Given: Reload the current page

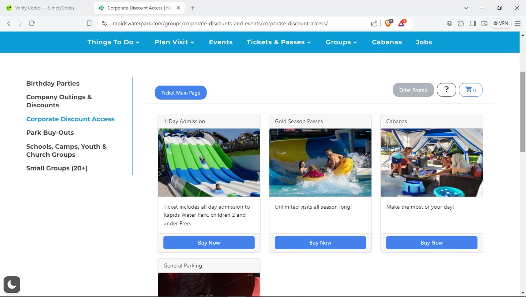Looking at the screenshot, I should click(32, 23).
